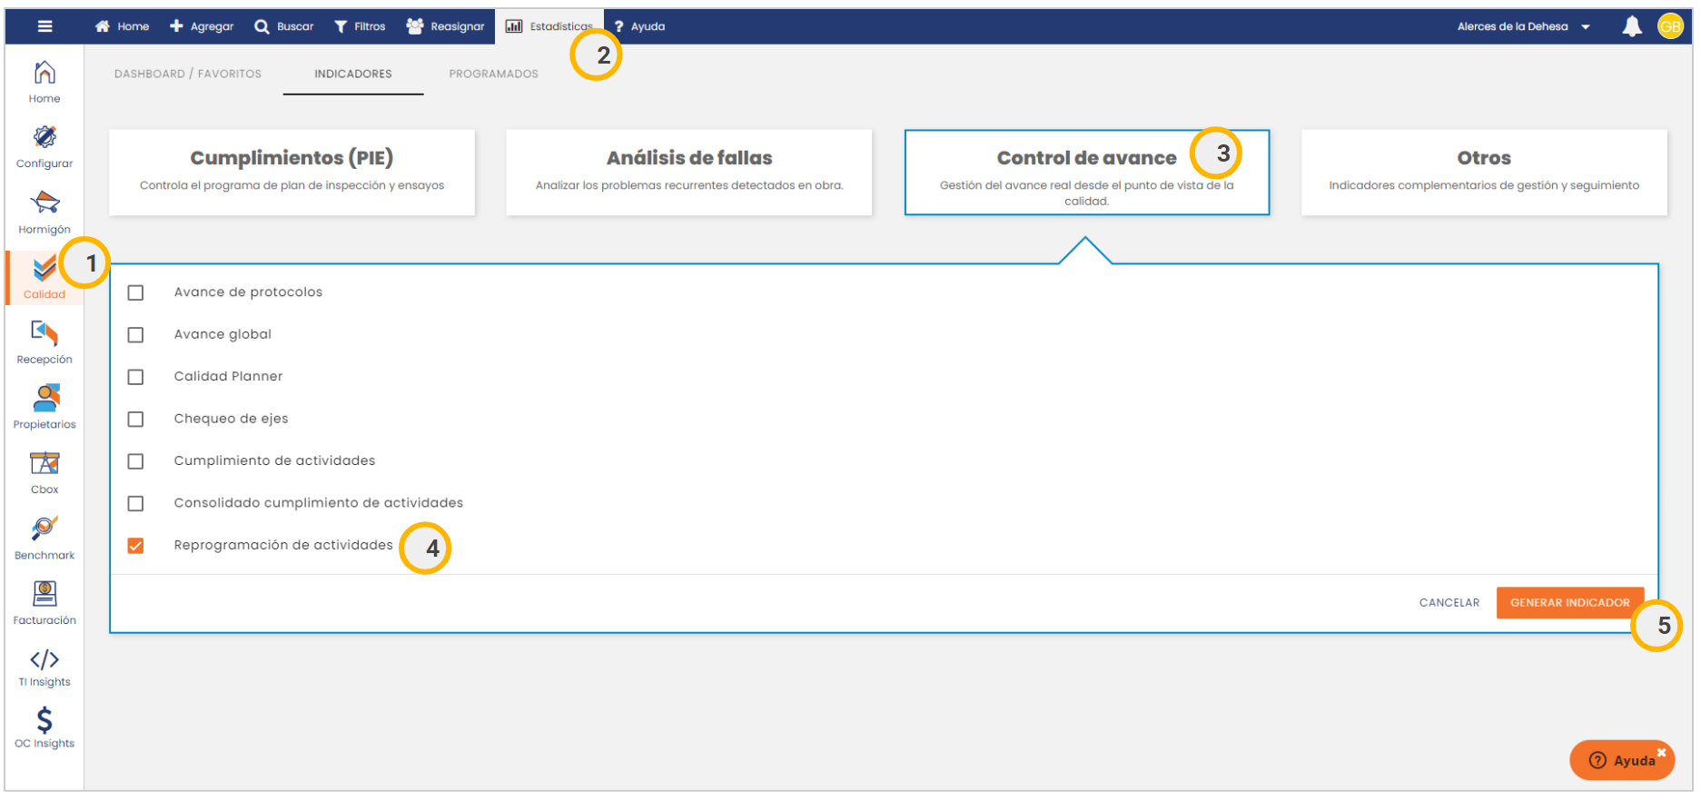Click the Cancelar button
The image size is (1701, 801).
point(1449,603)
